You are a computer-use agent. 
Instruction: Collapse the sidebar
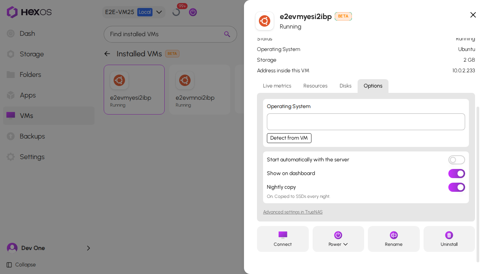21,265
